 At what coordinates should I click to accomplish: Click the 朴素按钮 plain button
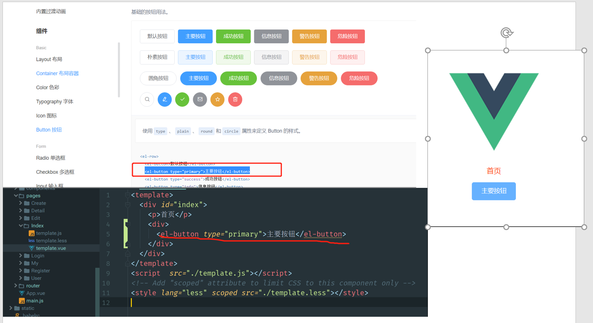tap(157, 57)
